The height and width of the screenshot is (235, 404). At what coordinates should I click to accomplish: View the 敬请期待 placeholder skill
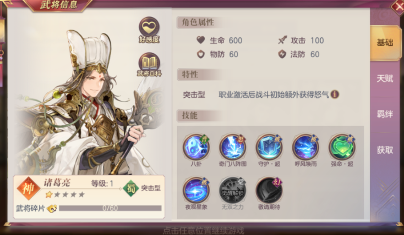pos(269,191)
